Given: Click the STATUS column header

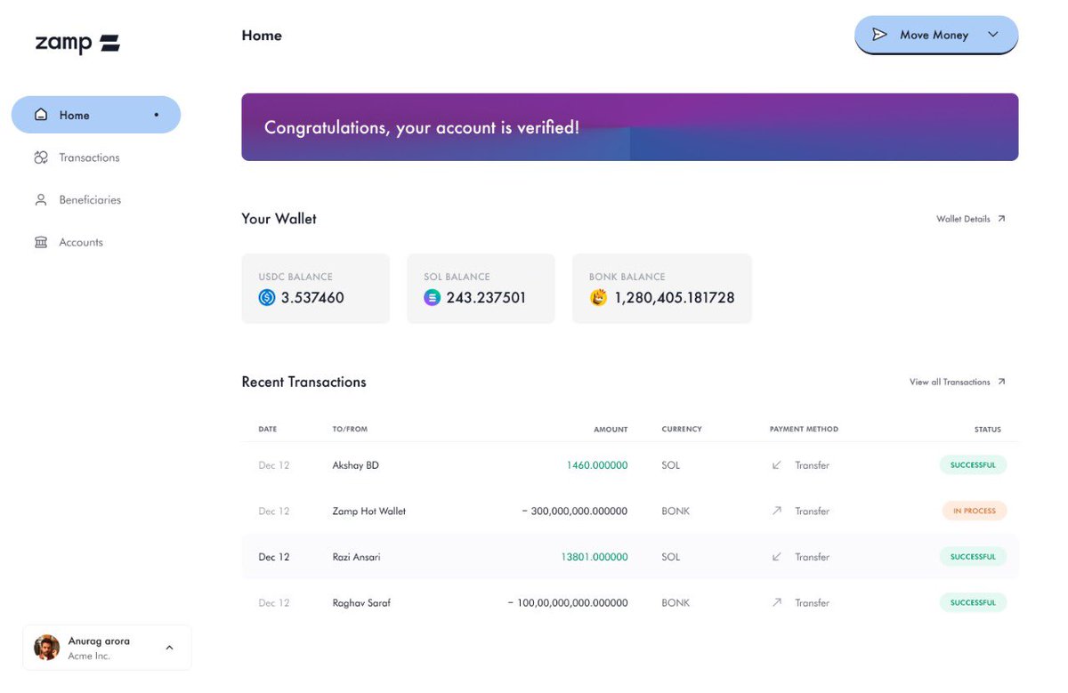Looking at the screenshot, I should tap(988, 429).
